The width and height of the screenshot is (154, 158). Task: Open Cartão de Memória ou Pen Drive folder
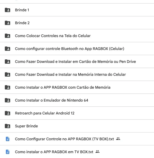[76, 62]
